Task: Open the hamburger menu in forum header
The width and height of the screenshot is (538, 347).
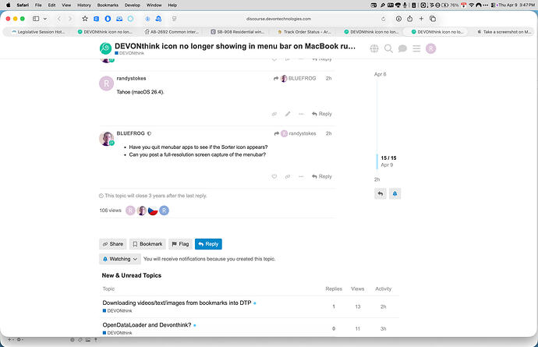Action: click(417, 49)
